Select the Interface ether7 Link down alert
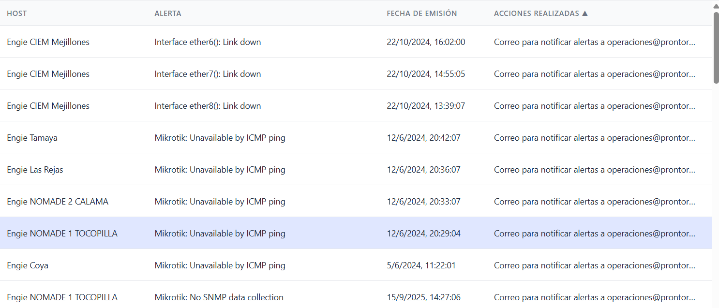 click(x=208, y=74)
